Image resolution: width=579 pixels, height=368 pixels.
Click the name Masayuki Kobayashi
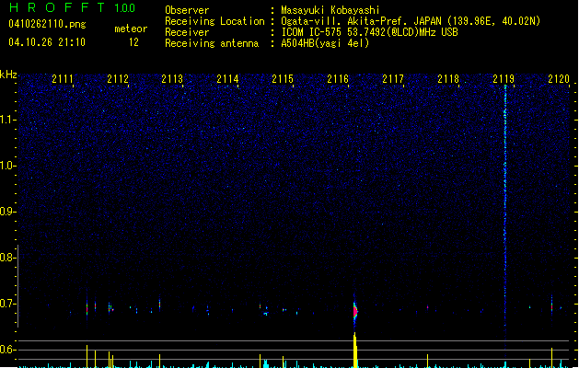pyautogui.click(x=330, y=10)
